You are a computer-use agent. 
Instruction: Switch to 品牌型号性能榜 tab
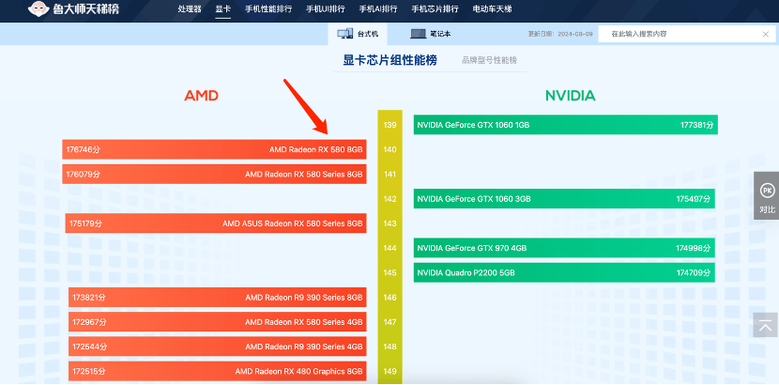click(x=488, y=60)
